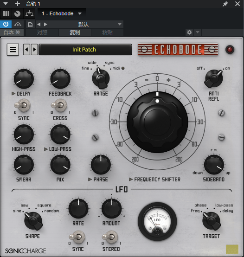
Task: Click the MIX knob
Action: pos(60,165)
